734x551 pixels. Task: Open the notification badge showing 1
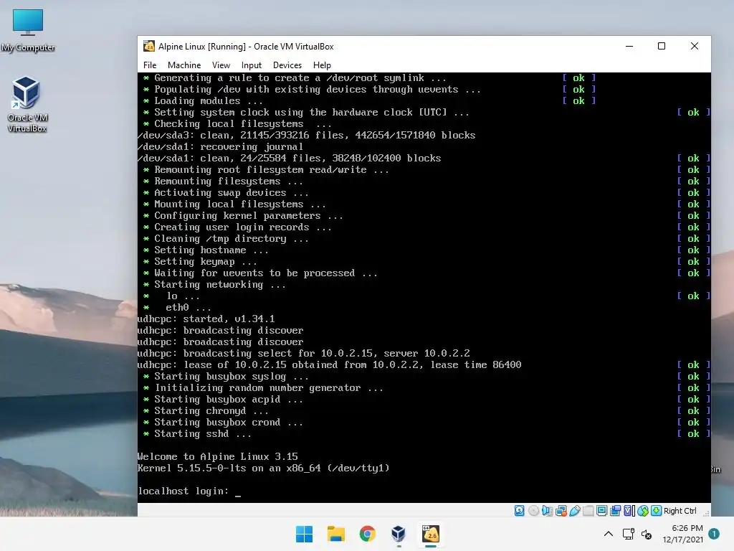pos(714,534)
